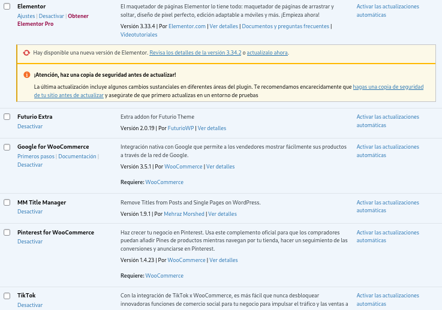The image size is (442, 310).
Task: Enable automatic updates for Google for WooCommerce
Action: 387,151
